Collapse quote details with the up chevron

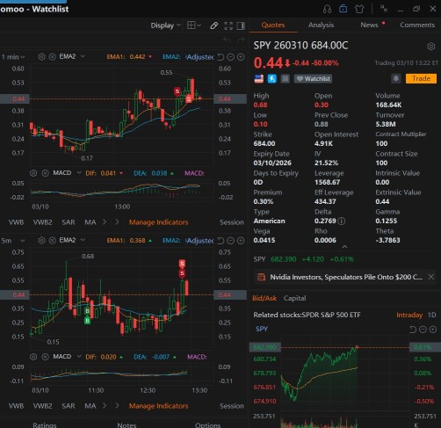tap(344, 247)
